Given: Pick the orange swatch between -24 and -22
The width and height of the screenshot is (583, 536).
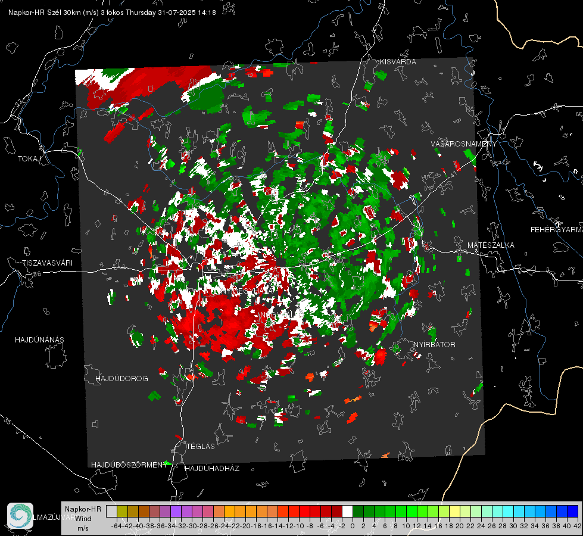Looking at the screenshot, I should pos(229,511).
